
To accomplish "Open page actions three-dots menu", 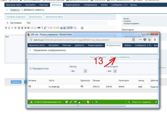I will coord(140,40).
